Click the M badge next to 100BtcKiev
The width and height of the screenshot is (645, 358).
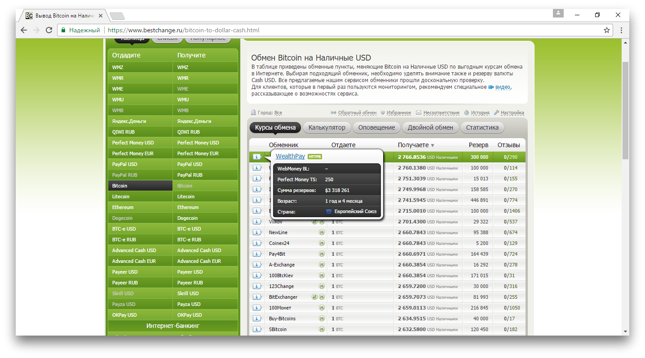322,275
